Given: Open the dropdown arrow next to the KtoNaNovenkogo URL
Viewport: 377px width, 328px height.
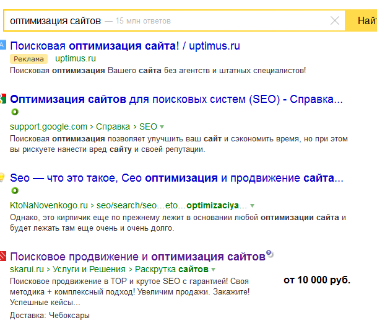Looking at the screenshot, I should [x=253, y=205].
